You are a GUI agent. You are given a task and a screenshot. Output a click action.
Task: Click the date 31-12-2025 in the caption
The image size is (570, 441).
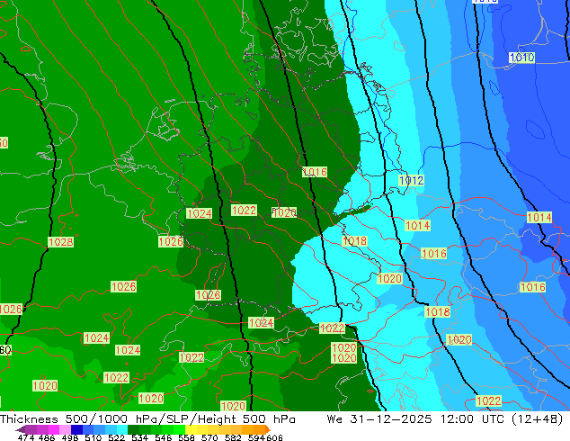pos(391,419)
